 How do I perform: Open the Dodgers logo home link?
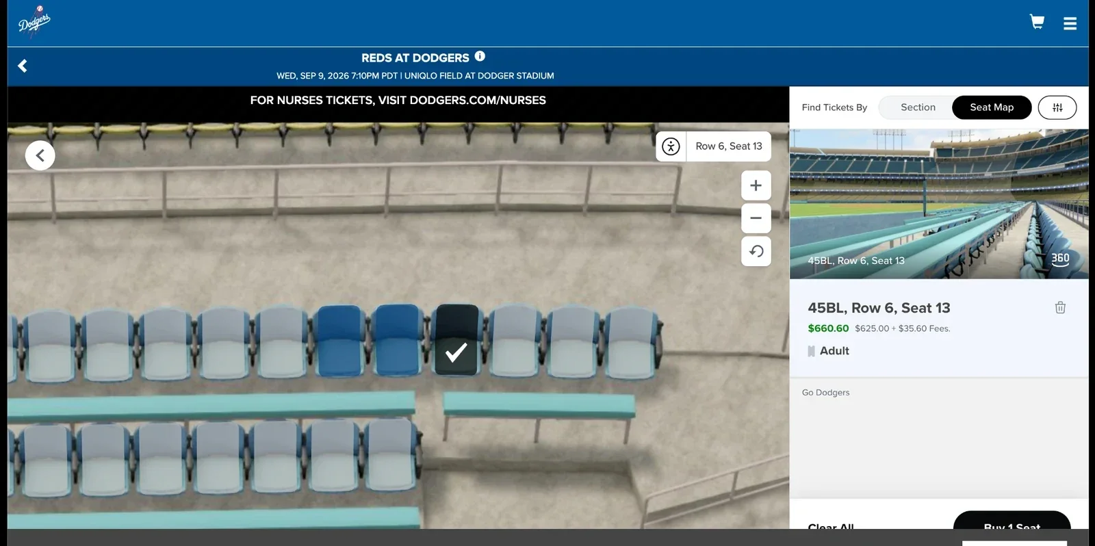(34, 22)
